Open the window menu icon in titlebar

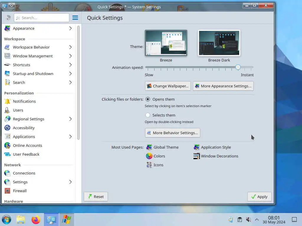coord(4,6)
